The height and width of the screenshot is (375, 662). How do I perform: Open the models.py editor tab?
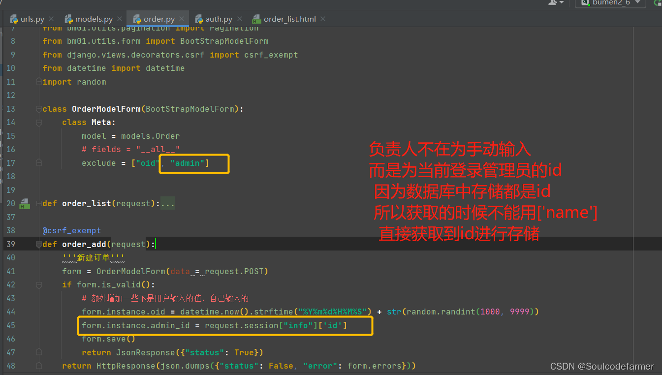(89, 19)
